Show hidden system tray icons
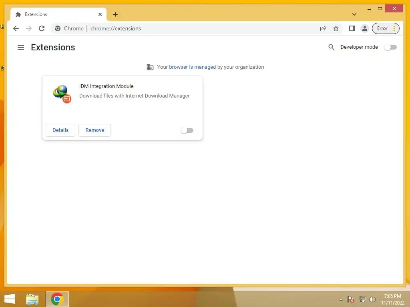The image size is (410, 307). coord(341,299)
